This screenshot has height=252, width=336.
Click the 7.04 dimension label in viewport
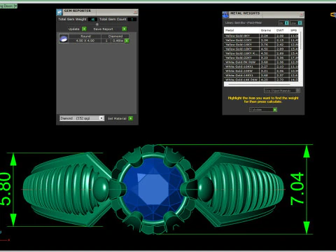[297, 189]
